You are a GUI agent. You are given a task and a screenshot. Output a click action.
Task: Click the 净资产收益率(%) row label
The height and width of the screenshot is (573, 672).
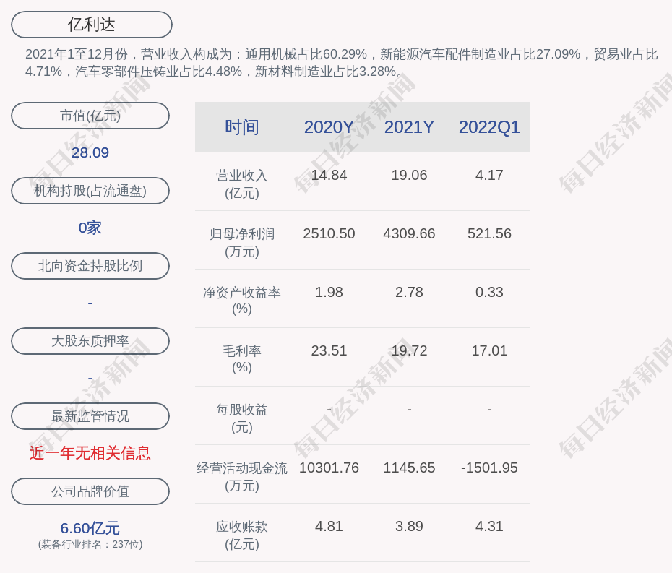(242, 301)
